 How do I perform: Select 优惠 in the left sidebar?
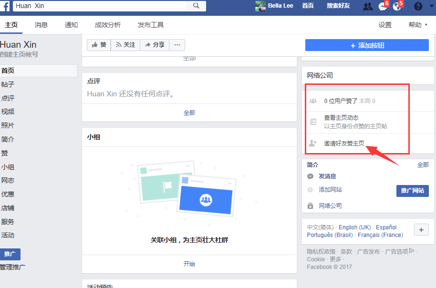coord(8,194)
